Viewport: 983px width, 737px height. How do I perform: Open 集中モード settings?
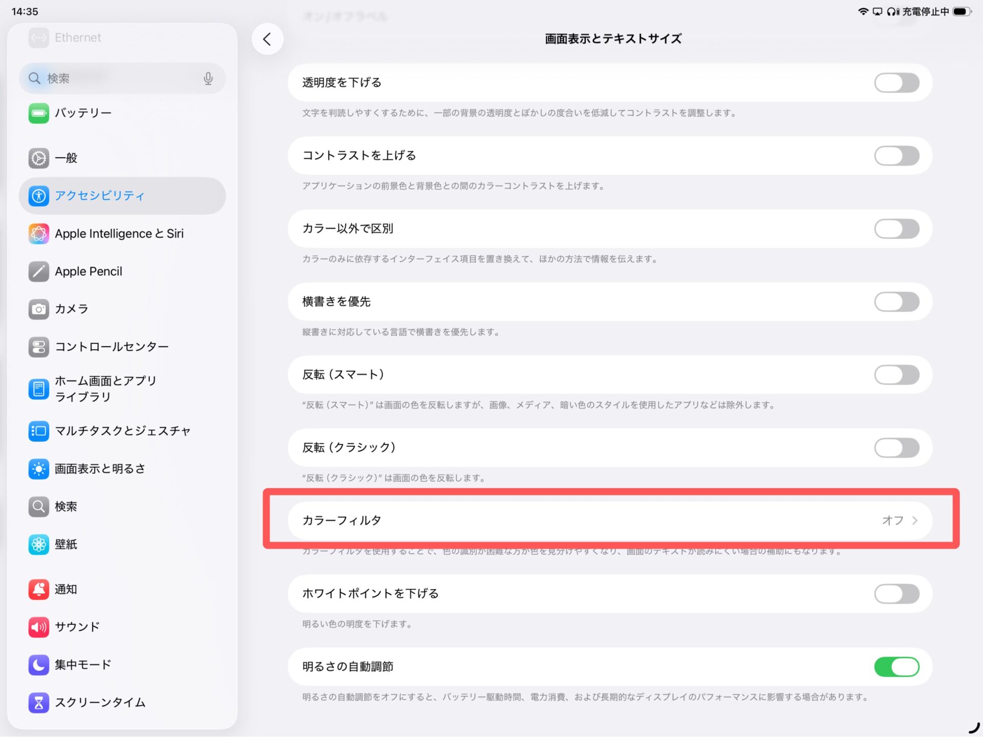click(83, 665)
